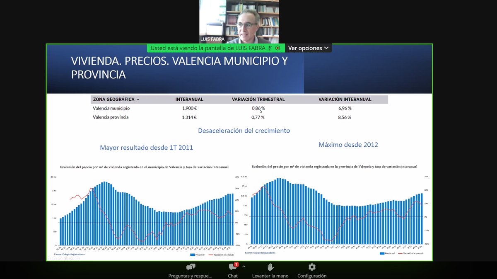
Task: Click the VARIACIÓN TRIMESTRAL column header
Action: [258, 99]
